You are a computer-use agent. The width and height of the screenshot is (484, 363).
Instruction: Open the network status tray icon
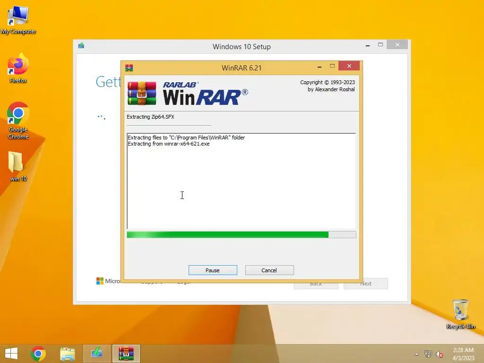[428, 354]
